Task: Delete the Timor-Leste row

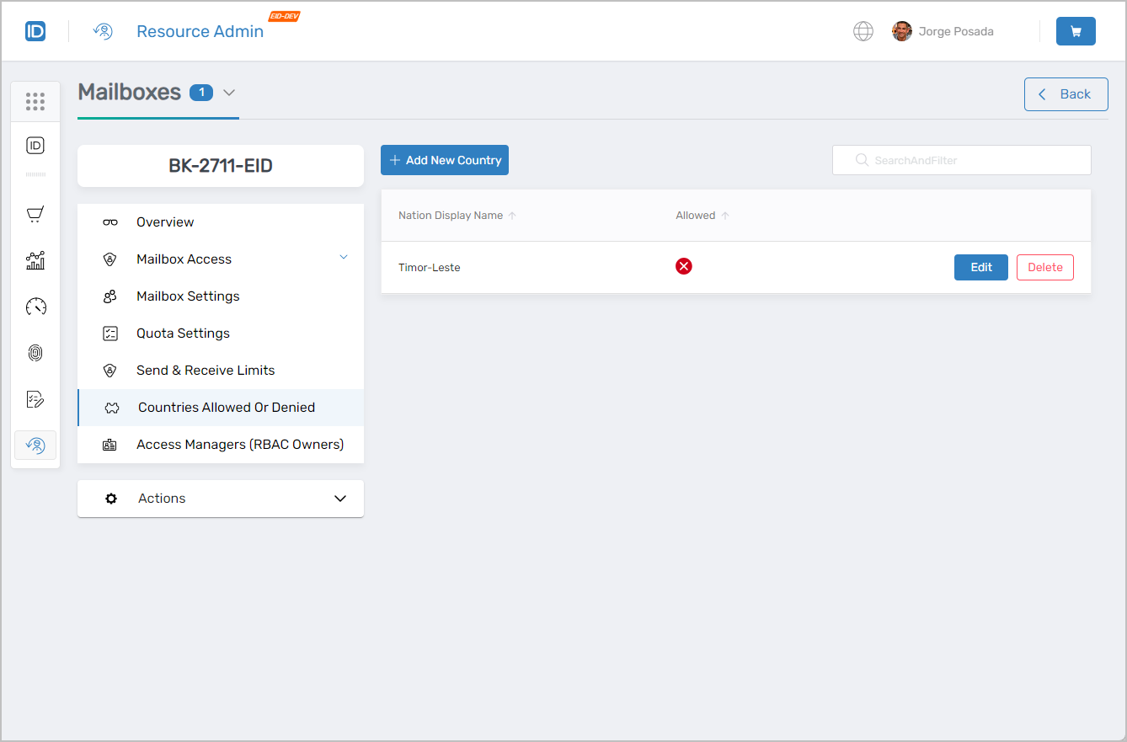Action: pos(1044,268)
